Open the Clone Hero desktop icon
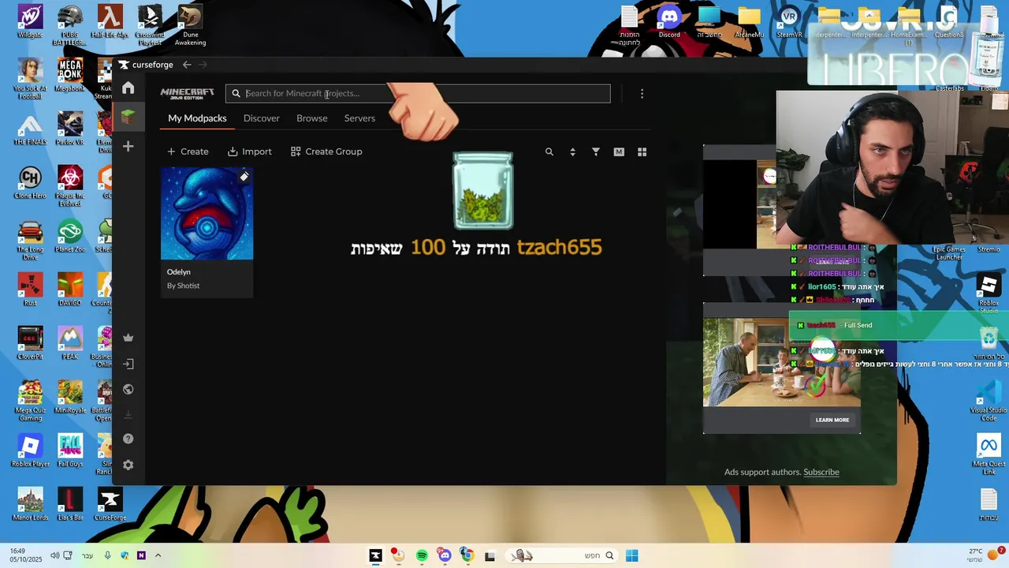The height and width of the screenshot is (568, 1009). click(x=30, y=183)
